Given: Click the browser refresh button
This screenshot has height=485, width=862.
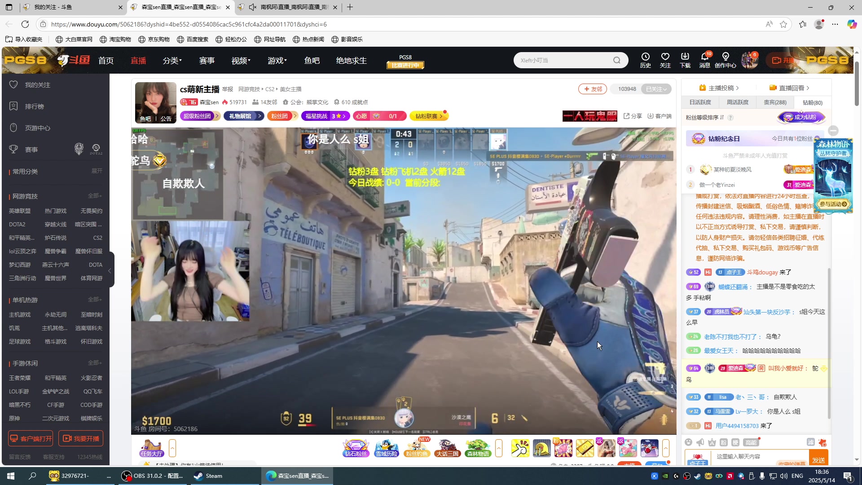Looking at the screenshot, I should 25,24.
